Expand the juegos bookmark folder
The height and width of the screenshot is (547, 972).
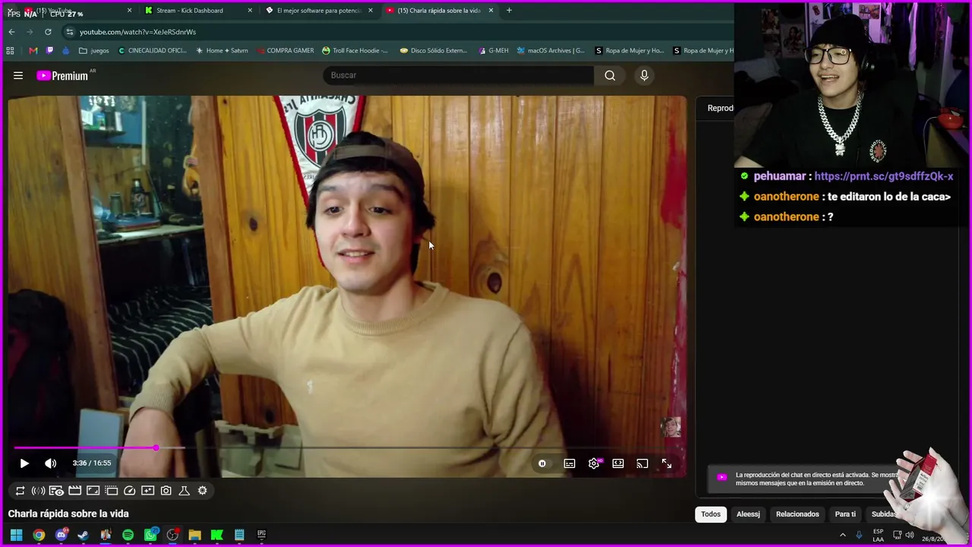(x=94, y=51)
